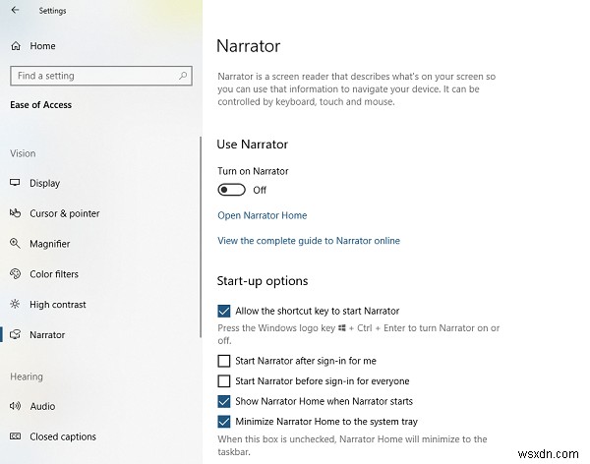Click the High contrast sun icon

[x=15, y=304]
